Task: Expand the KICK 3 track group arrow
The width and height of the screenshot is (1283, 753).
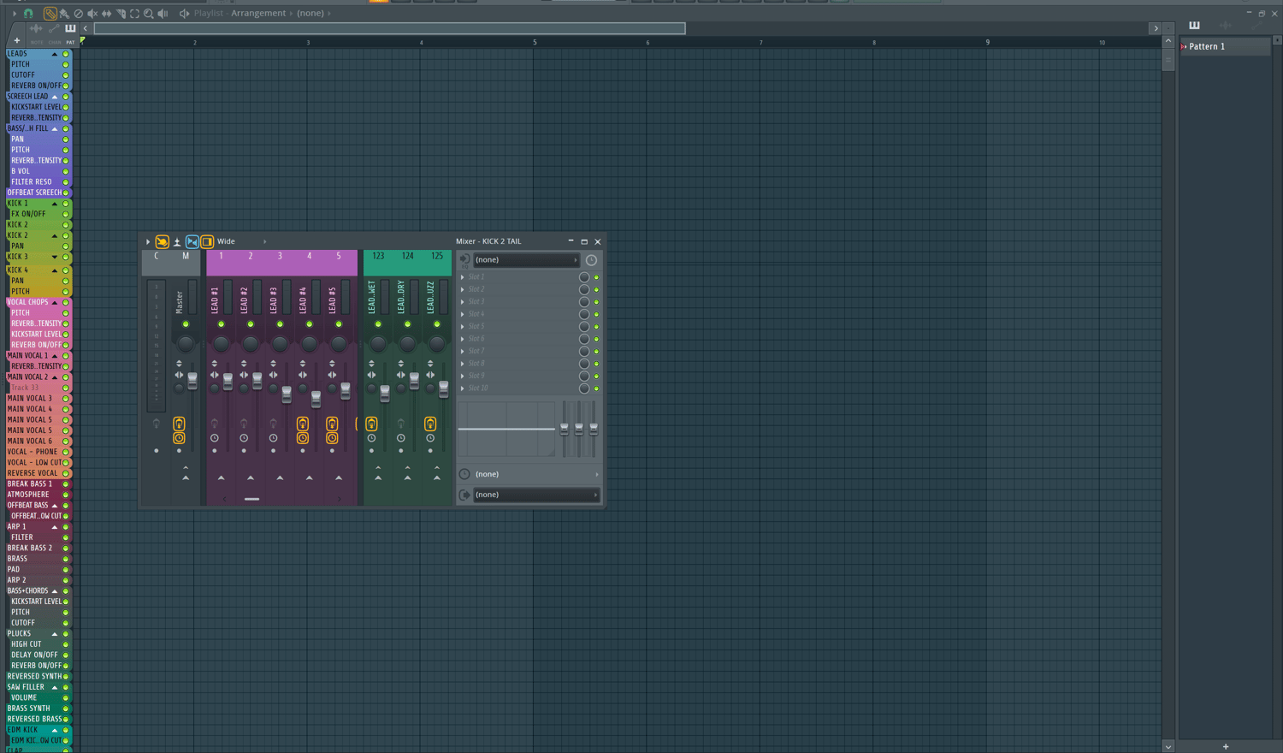Action: (55, 257)
